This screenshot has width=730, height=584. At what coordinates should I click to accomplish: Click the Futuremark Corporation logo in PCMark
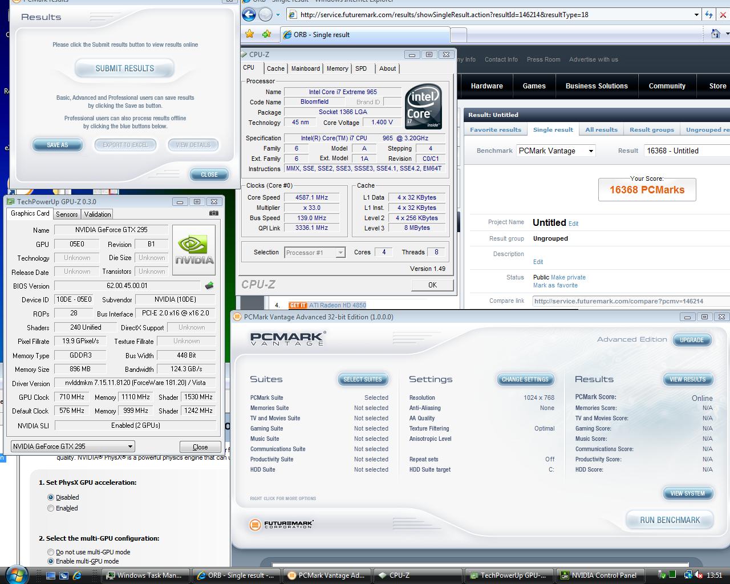click(282, 524)
